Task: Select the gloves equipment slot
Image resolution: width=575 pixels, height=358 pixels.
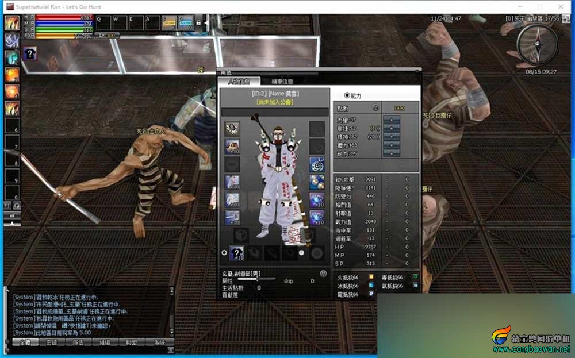Action: (x=232, y=200)
